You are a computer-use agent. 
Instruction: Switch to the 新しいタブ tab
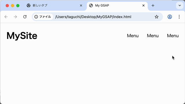coord(54,5)
